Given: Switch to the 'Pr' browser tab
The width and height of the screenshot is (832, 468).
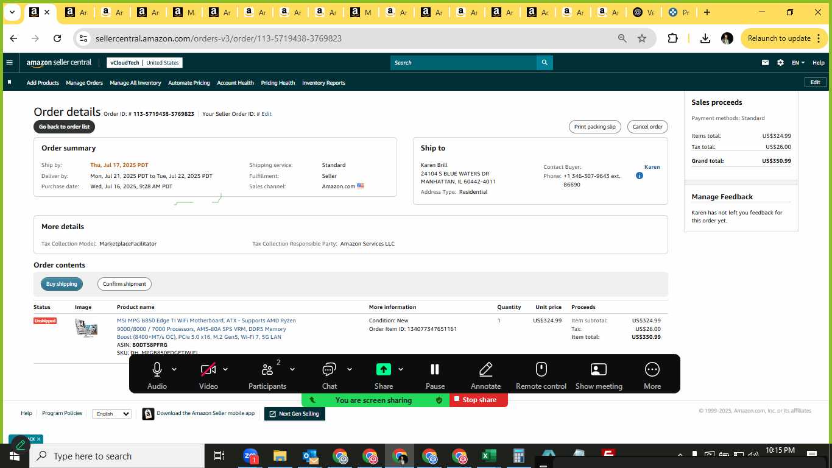Looking at the screenshot, I should tap(680, 12).
